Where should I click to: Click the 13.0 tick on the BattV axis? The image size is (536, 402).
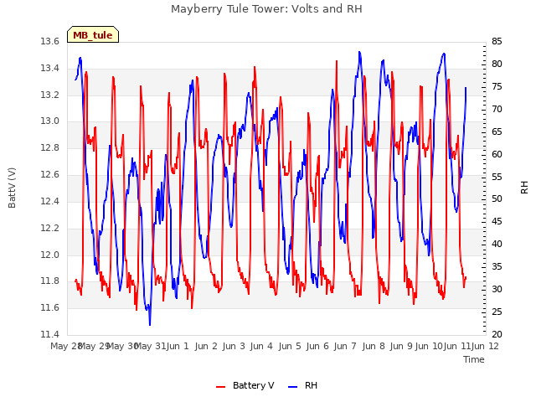tap(49, 121)
